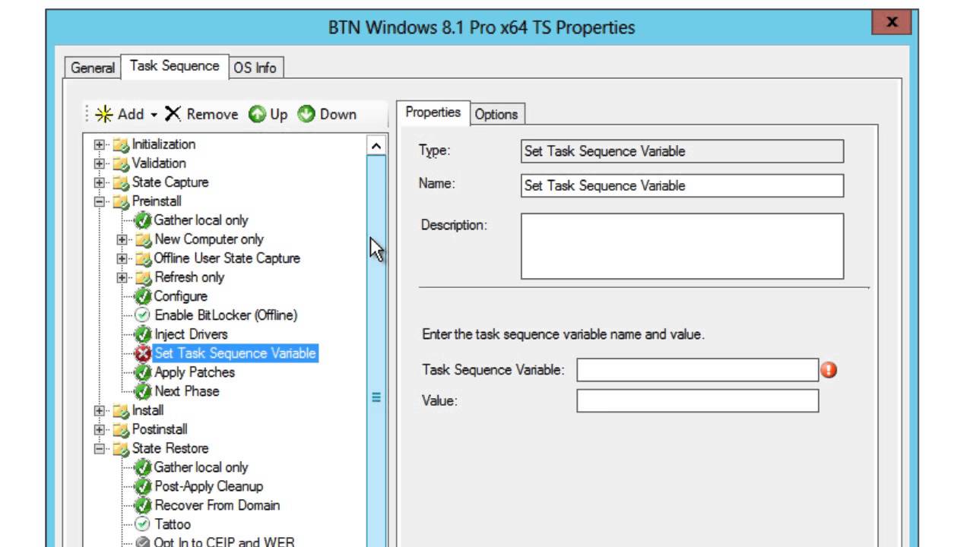Click the Offline User State Capture folder icon
Viewport: 973px width, 547px height.
(144, 258)
